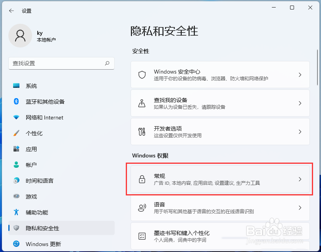321x252 pixels.
Task: Open 常规 using its right chevron
Action: click(300, 179)
